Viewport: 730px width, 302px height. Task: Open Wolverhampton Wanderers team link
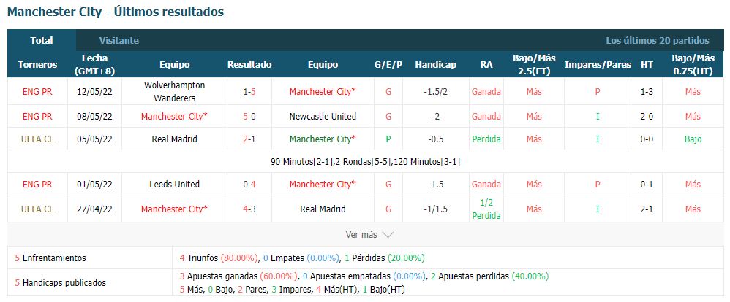coord(175,91)
